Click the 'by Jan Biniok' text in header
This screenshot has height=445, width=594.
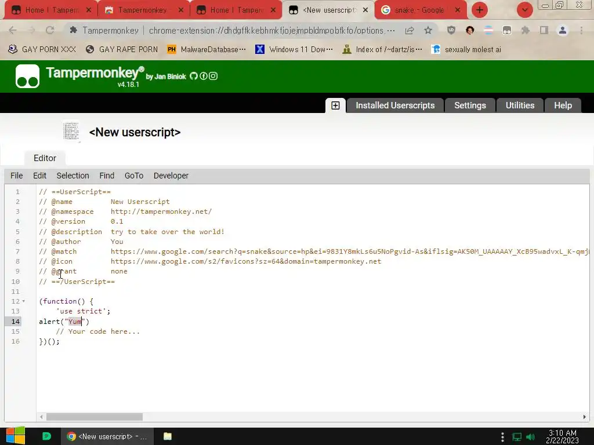point(166,76)
